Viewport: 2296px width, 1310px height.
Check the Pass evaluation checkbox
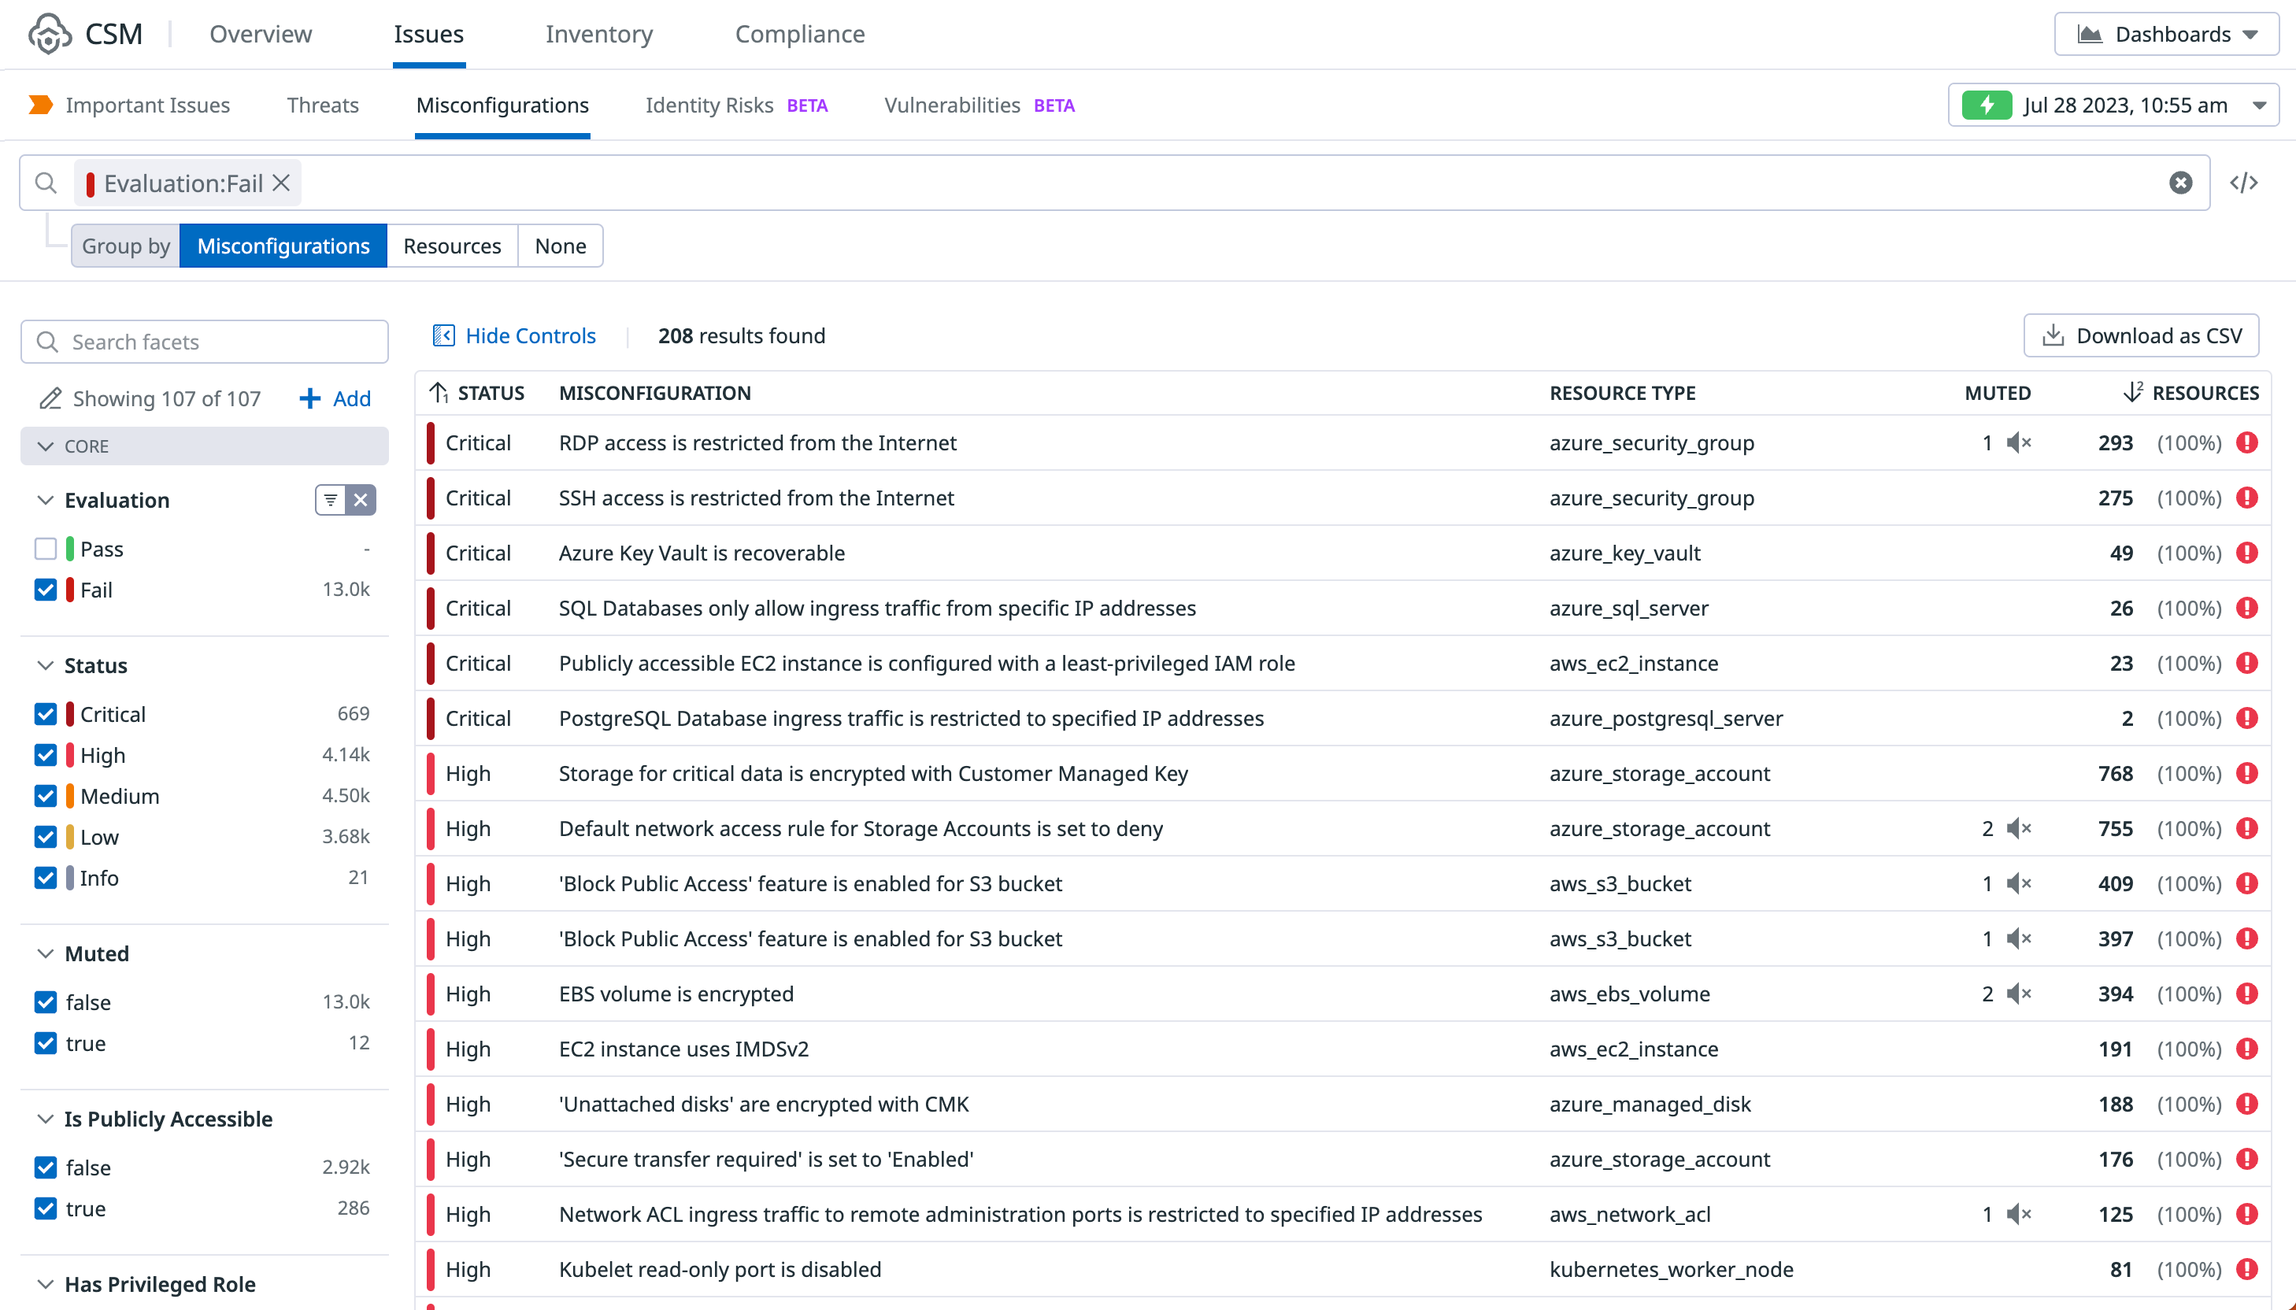[45, 549]
